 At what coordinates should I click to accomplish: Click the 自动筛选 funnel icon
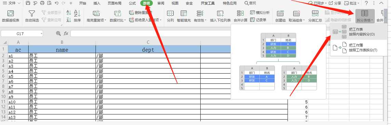[32, 13]
